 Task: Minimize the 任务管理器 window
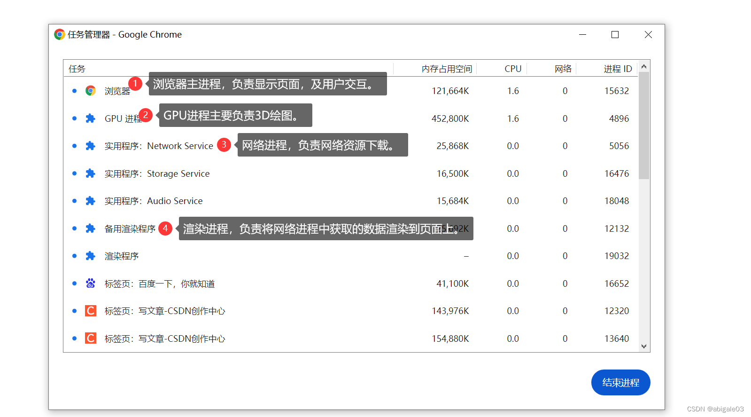(582, 34)
